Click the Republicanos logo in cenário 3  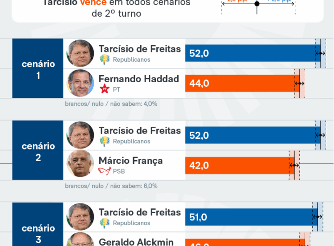104,223
